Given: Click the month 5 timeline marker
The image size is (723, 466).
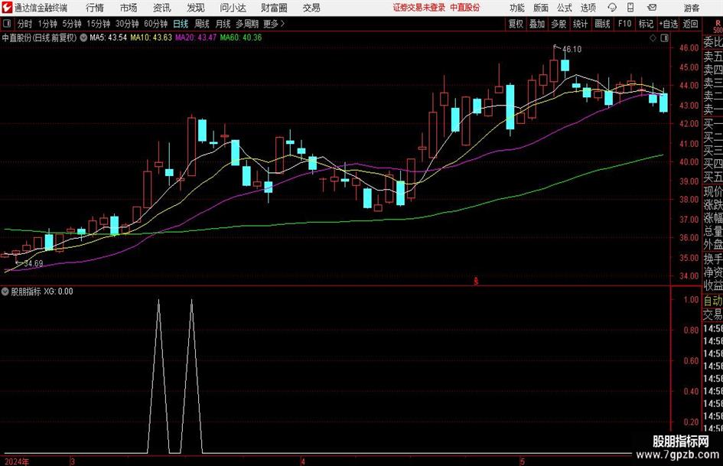Looking at the screenshot, I should (x=523, y=461).
